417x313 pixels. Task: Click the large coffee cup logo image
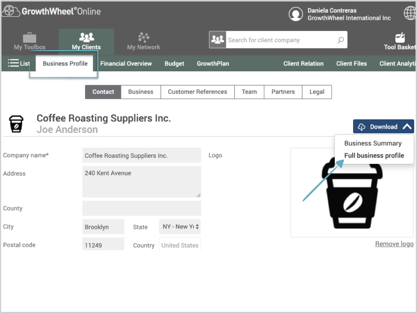point(352,193)
